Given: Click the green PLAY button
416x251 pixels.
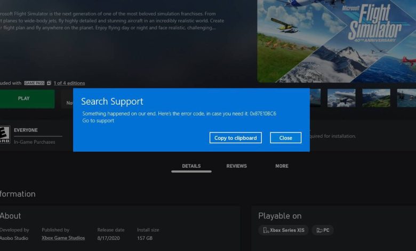Looking at the screenshot, I should click(27, 99).
